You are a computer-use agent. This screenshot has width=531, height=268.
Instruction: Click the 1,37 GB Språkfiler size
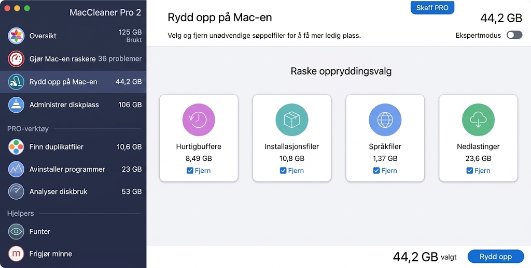[385, 158]
